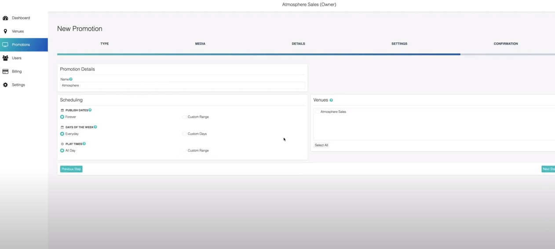Select Everyday radio option

(62, 134)
